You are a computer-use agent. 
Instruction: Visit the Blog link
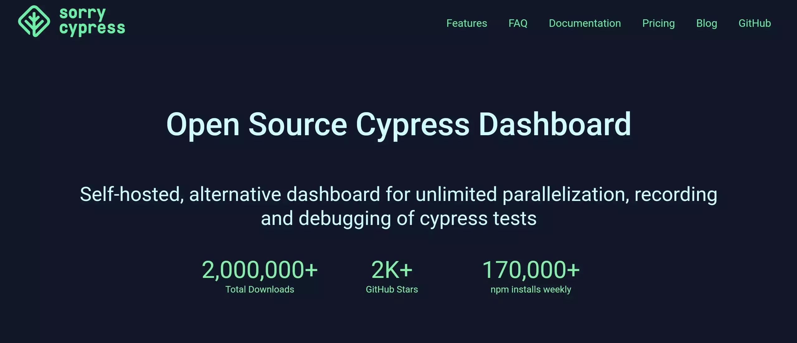706,23
